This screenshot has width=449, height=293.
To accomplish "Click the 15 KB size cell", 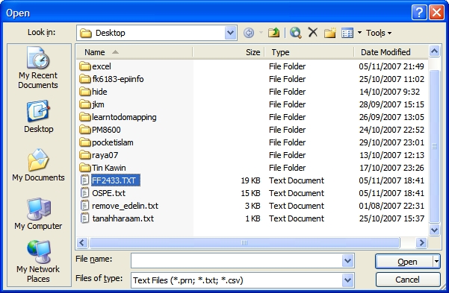I will [250, 193].
